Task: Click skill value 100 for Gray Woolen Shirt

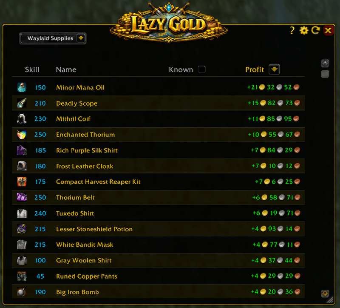Action: (40, 261)
